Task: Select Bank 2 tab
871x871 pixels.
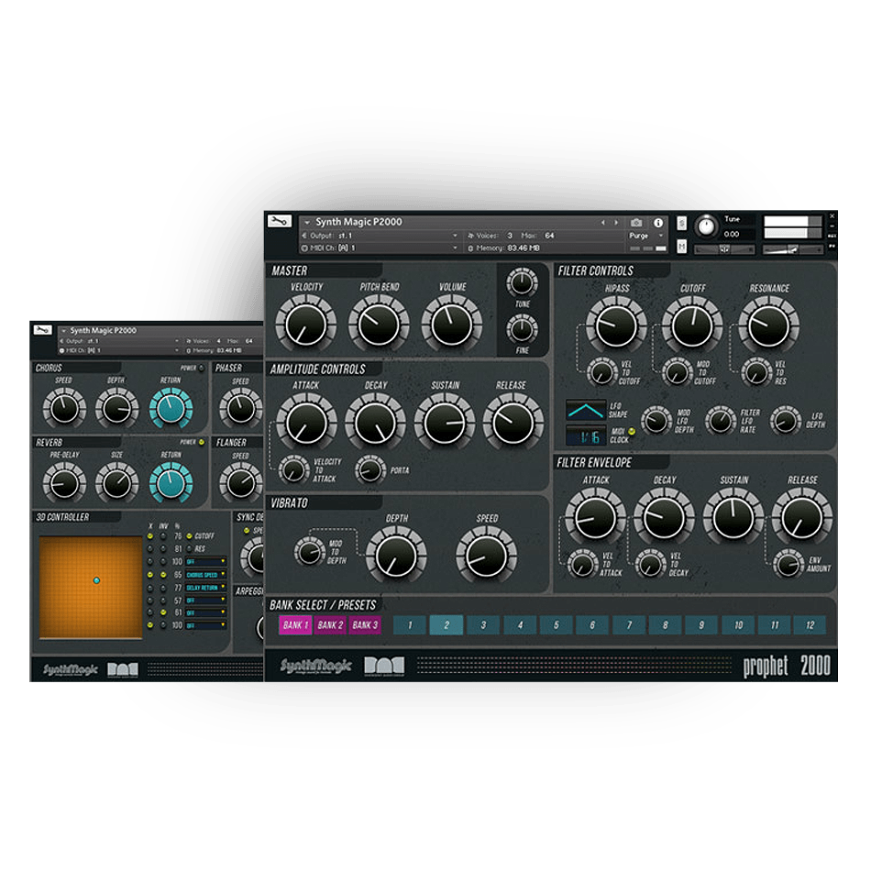Action: point(330,625)
